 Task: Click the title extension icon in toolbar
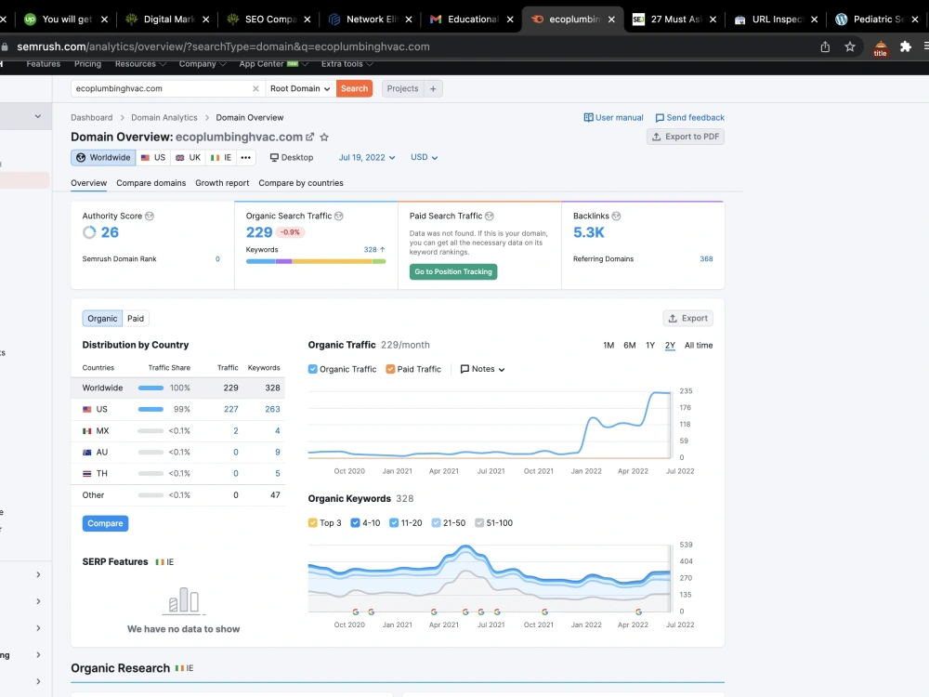point(881,48)
